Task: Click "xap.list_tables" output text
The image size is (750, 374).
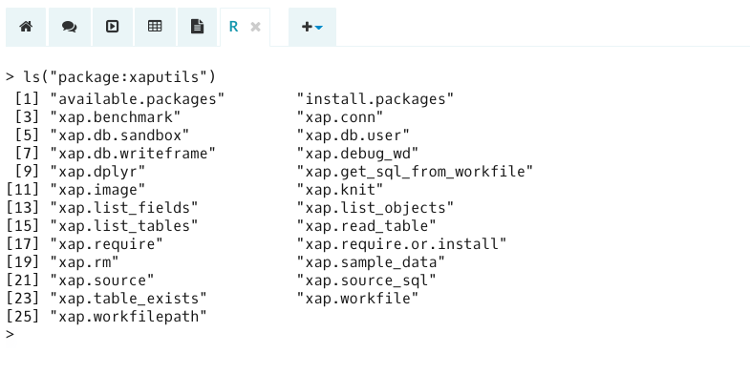Action: [124, 226]
